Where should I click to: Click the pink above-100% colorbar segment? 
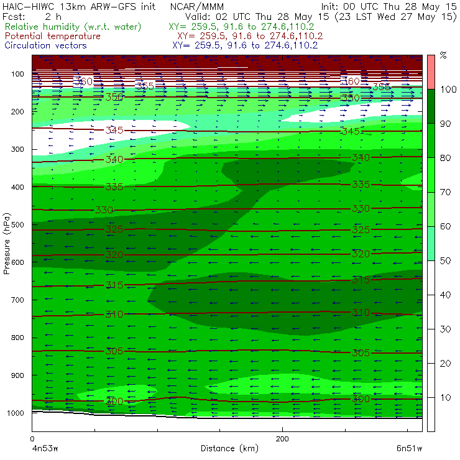tap(431, 72)
